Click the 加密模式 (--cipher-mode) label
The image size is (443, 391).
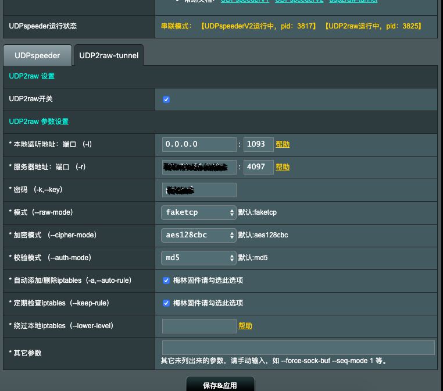(x=53, y=235)
